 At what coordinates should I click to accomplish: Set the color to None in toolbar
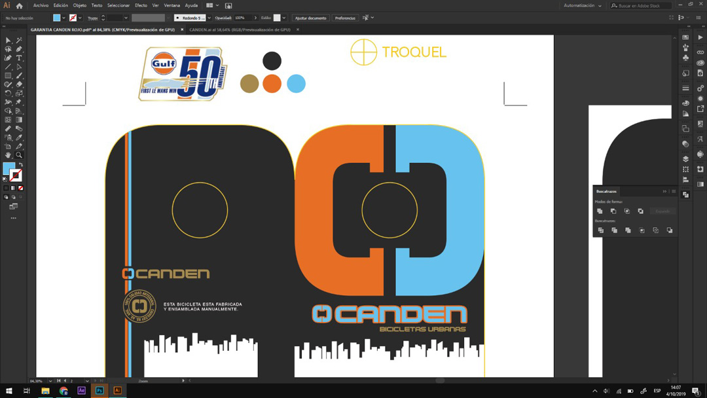[x=20, y=188]
